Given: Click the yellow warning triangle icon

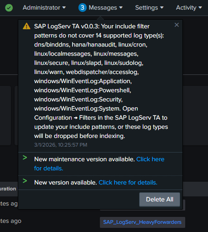Looking at the screenshot, I should click(26, 26).
